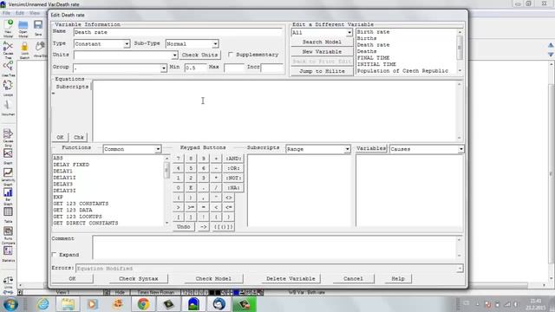Open the Causes Tree tool
Image resolution: width=555 pixels, height=312 pixels.
coord(8,49)
